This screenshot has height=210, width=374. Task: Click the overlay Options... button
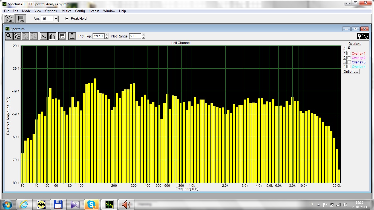tap(350, 72)
